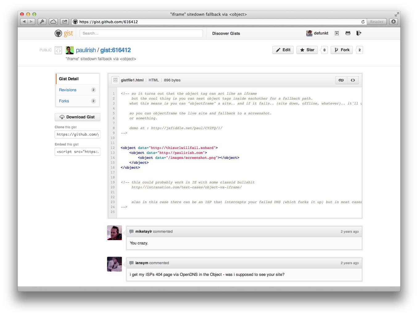Click the address bar URL

[x=109, y=22]
